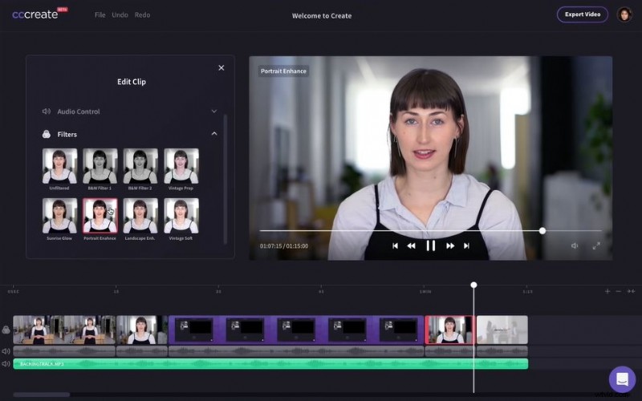Click the 1MIN mark on timeline ruler
Image resolution: width=642 pixels, height=401 pixels.
pos(425,292)
